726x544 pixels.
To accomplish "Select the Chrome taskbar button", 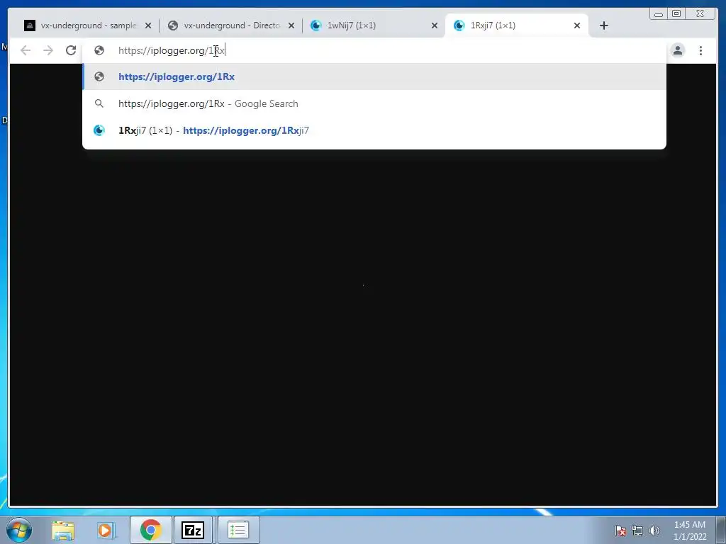I will tap(151, 530).
